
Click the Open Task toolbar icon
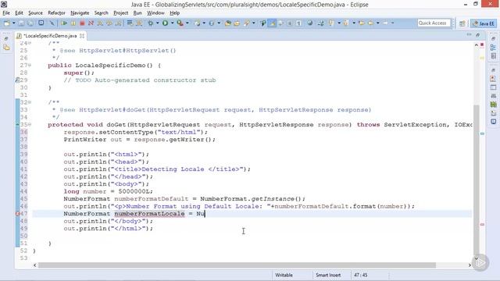point(237,23)
